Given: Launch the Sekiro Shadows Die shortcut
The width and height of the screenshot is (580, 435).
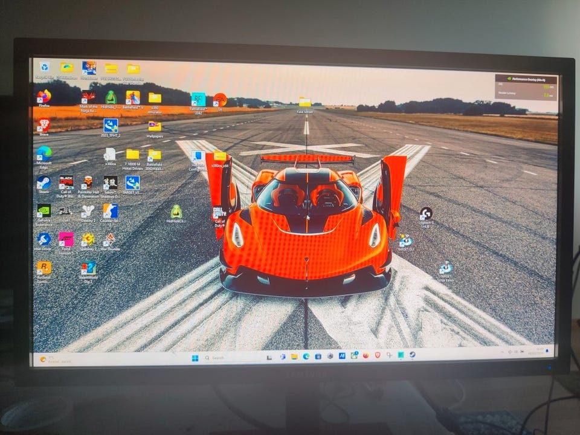Looking at the screenshot, I should (x=110, y=187).
